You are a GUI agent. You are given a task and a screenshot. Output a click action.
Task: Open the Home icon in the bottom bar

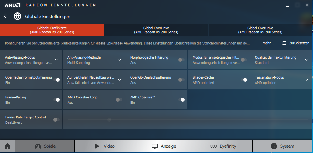[x=7, y=146]
